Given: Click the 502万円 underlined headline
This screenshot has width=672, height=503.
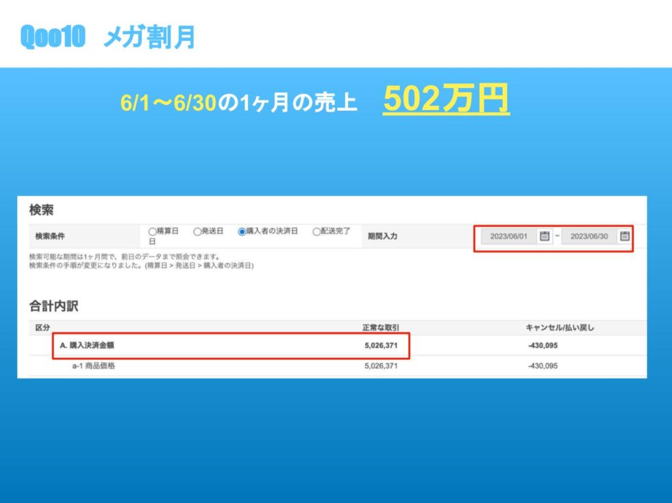Looking at the screenshot, I should [446, 100].
